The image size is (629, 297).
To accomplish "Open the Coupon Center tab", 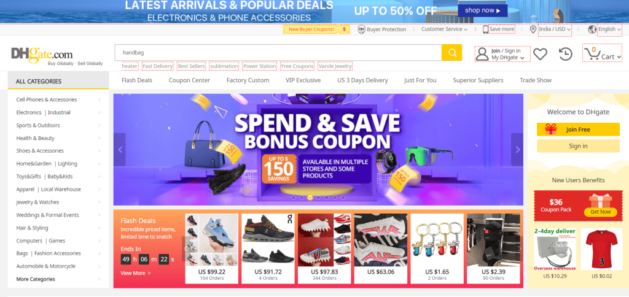I will pos(189,80).
